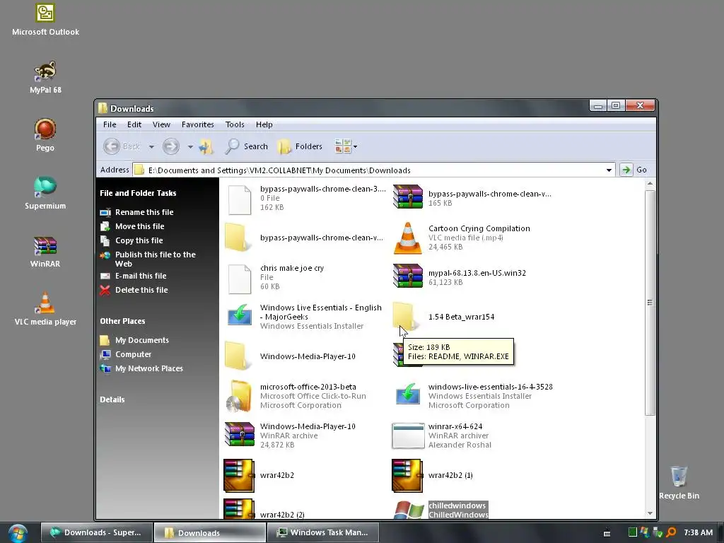Select the bypass-paywalls-chrome-clean-v folder
The height and width of the screenshot is (543, 724).
point(304,238)
